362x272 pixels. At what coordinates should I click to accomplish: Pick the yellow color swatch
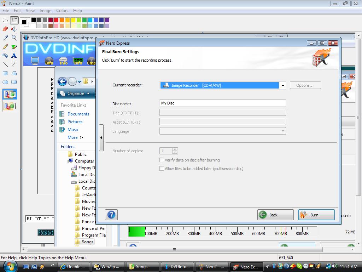[x=73, y=20]
